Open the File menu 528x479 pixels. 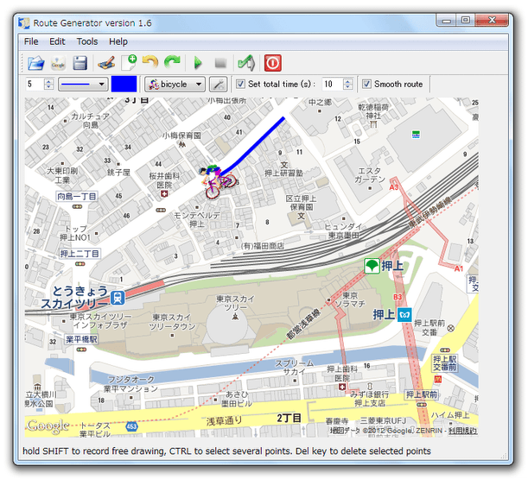pos(31,41)
